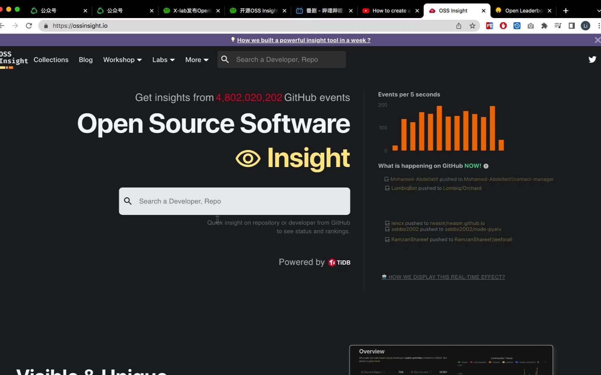Reload the page
This screenshot has width=601, height=375.
pos(29,26)
